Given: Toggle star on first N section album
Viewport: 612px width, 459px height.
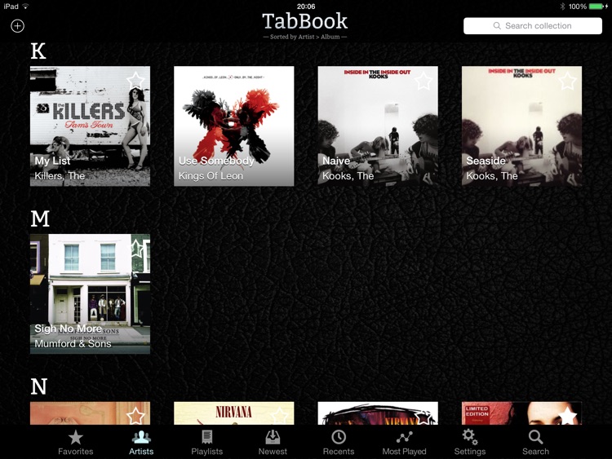Looking at the screenshot, I should pos(135,415).
